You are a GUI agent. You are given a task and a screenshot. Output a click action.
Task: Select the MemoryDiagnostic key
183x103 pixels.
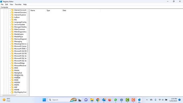tap(20, 39)
